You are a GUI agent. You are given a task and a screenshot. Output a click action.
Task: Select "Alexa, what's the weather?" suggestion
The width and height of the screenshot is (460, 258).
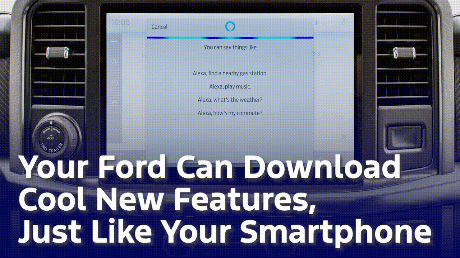coord(230,100)
